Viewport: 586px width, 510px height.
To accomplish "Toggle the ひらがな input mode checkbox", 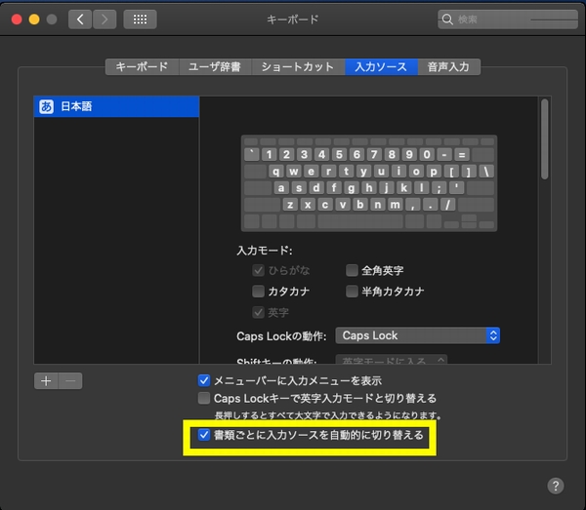I will click(x=258, y=270).
